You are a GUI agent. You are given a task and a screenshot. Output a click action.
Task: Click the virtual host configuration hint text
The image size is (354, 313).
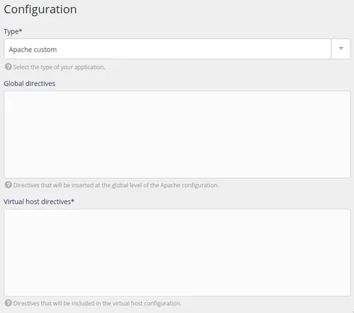click(x=97, y=303)
